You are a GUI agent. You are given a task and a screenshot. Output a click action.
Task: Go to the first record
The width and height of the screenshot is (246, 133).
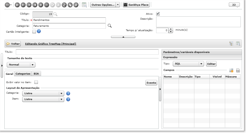point(17,5)
